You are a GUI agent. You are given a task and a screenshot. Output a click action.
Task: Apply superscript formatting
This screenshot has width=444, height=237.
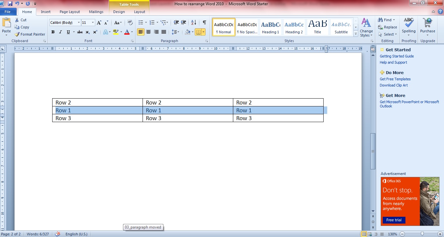(95, 32)
